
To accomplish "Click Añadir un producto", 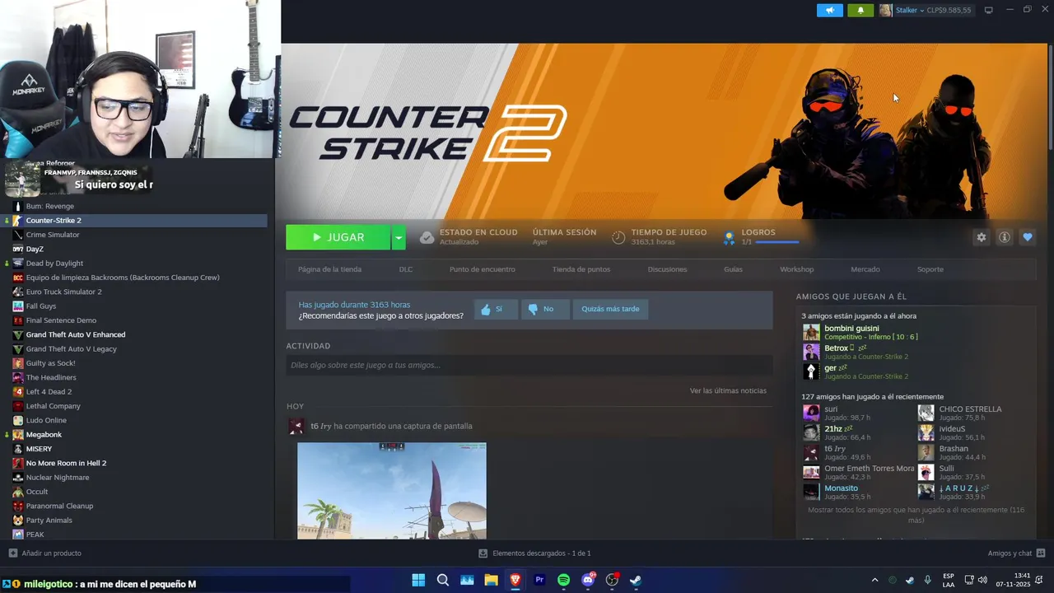I will [45, 553].
